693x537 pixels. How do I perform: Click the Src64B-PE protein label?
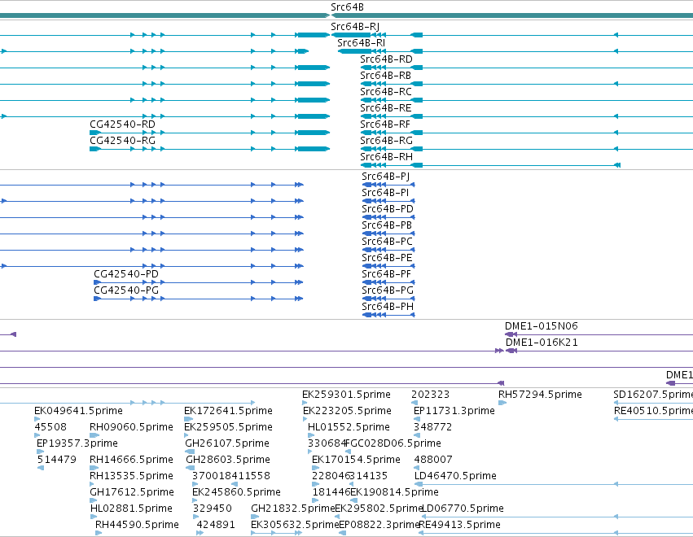tap(387, 259)
